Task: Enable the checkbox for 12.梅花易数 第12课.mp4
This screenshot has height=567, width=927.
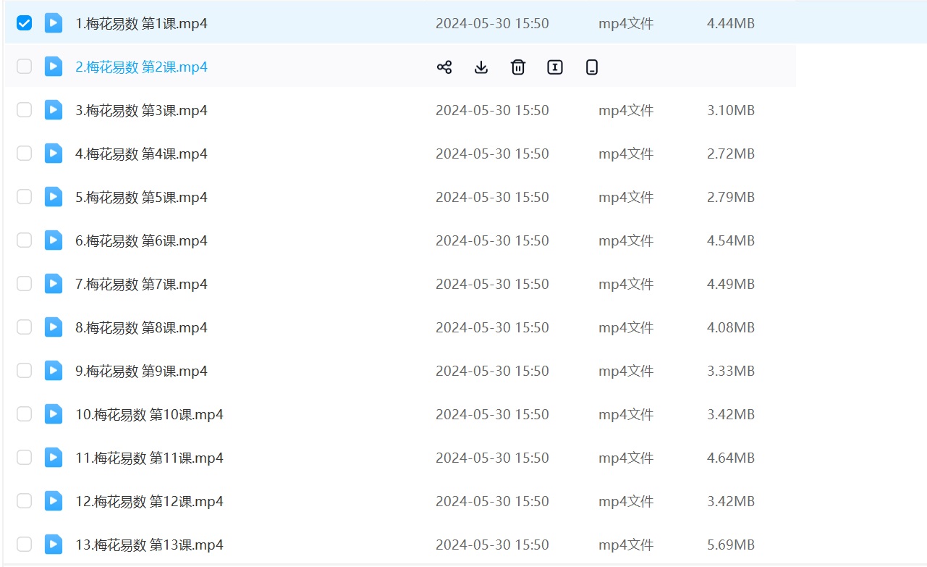Action: (x=25, y=501)
